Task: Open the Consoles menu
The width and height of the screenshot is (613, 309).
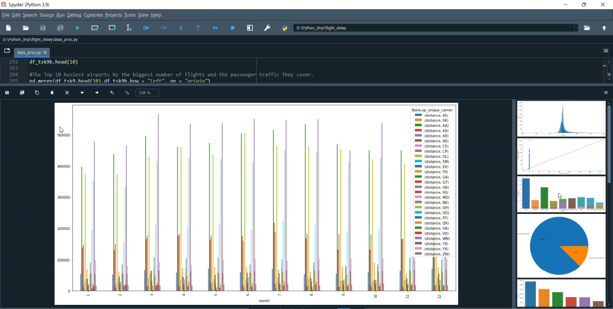Action: [93, 15]
